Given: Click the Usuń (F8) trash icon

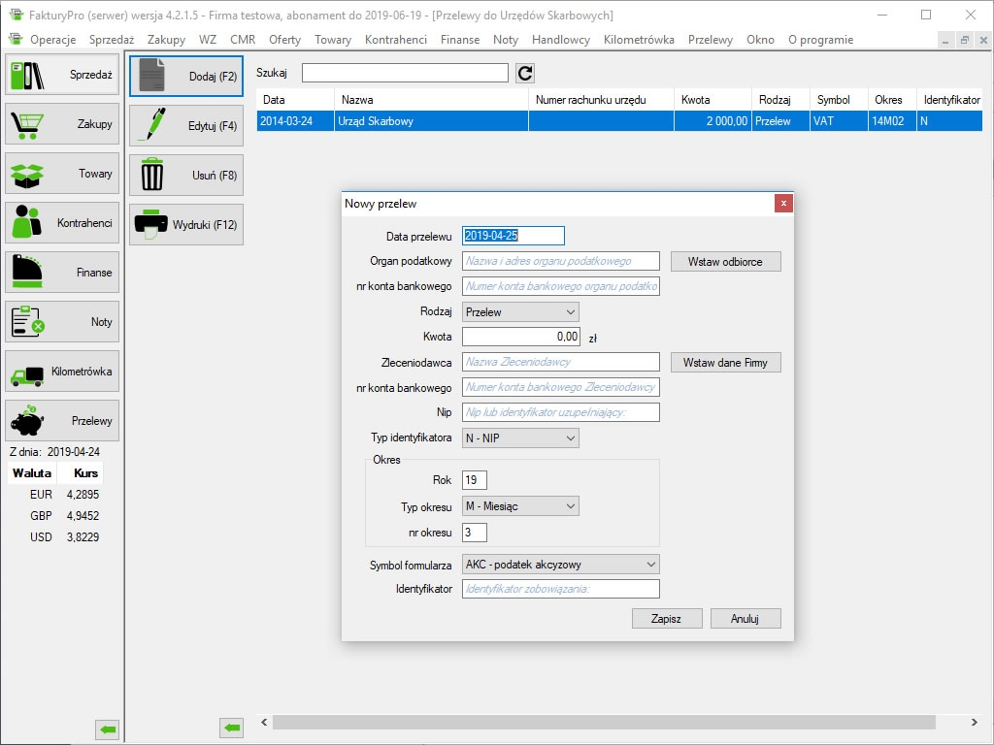Looking at the screenshot, I should 153,176.
